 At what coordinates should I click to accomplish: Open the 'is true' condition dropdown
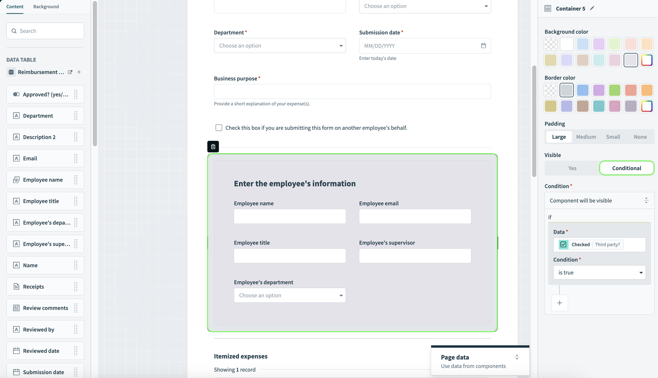(599, 272)
